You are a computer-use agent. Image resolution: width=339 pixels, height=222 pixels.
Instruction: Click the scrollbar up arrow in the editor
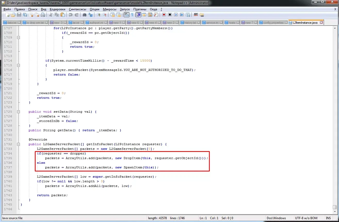(x=335, y=28)
